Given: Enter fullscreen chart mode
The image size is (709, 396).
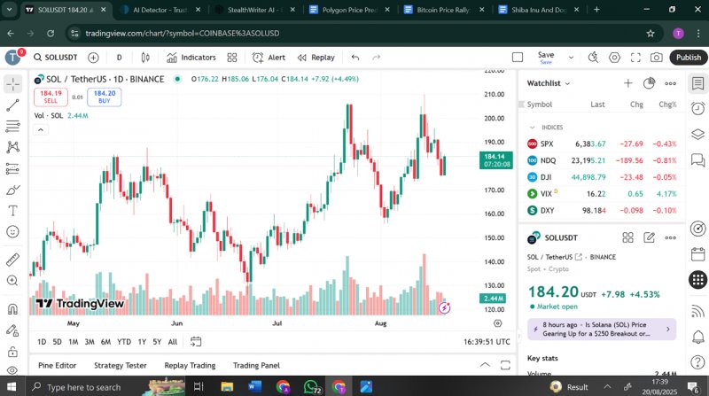Looking at the screenshot, I should click(x=635, y=58).
